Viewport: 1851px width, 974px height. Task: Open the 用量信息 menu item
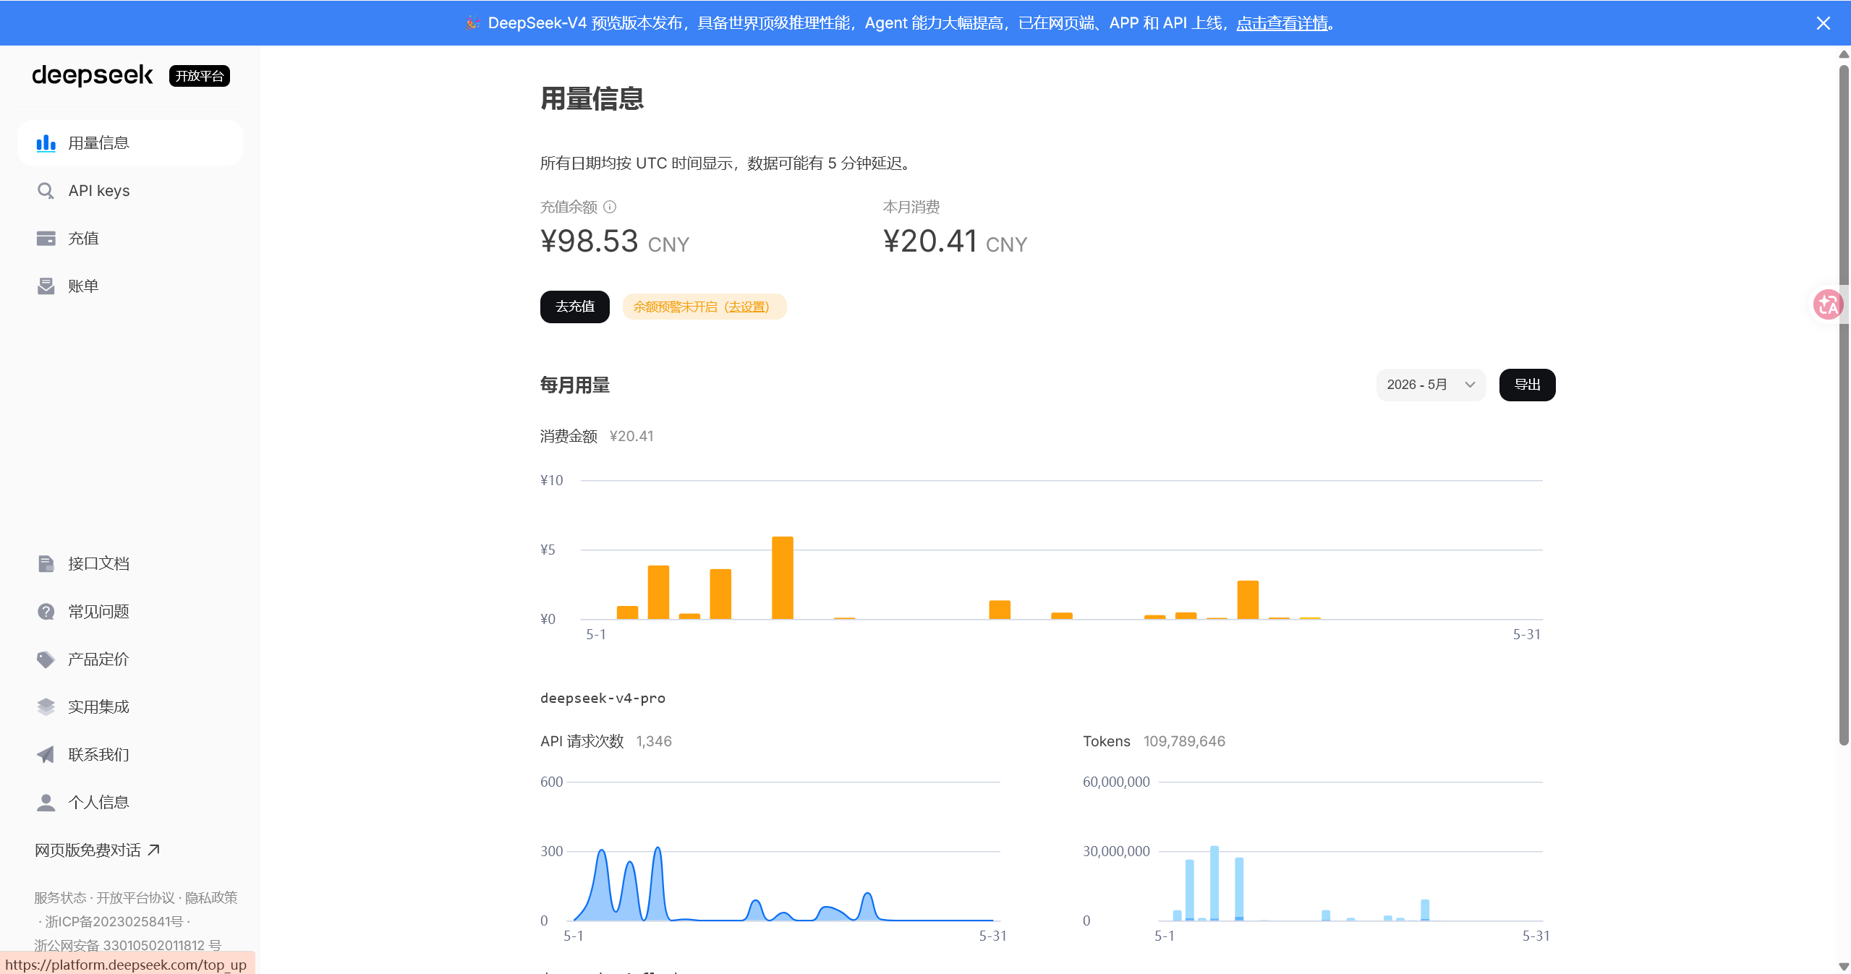click(130, 143)
